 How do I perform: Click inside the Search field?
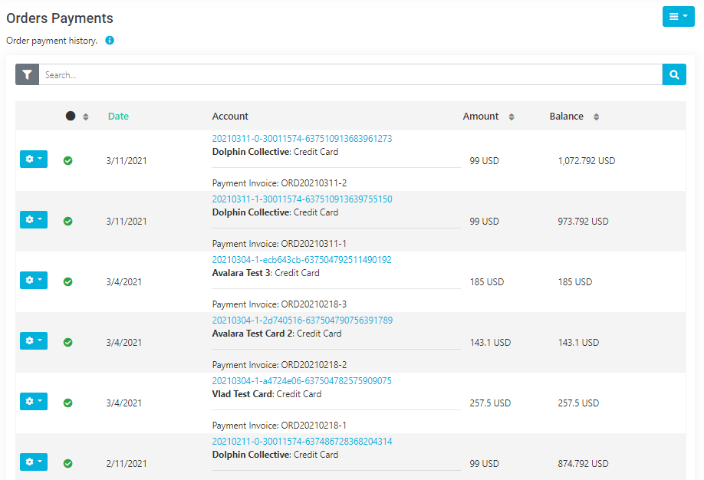[307, 74]
